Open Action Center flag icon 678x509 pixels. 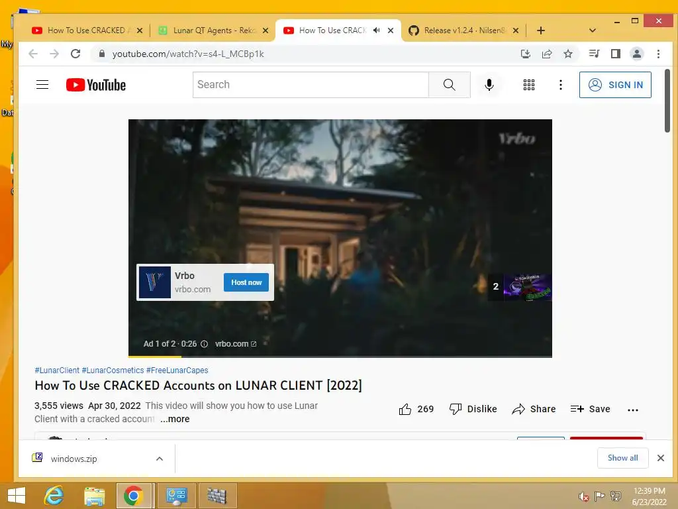pos(599,496)
